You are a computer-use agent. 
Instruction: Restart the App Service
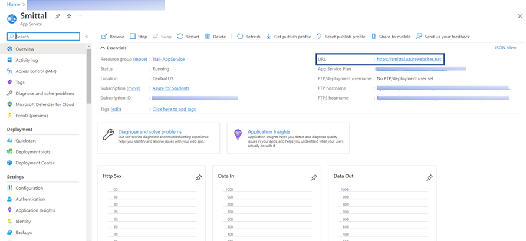click(188, 37)
